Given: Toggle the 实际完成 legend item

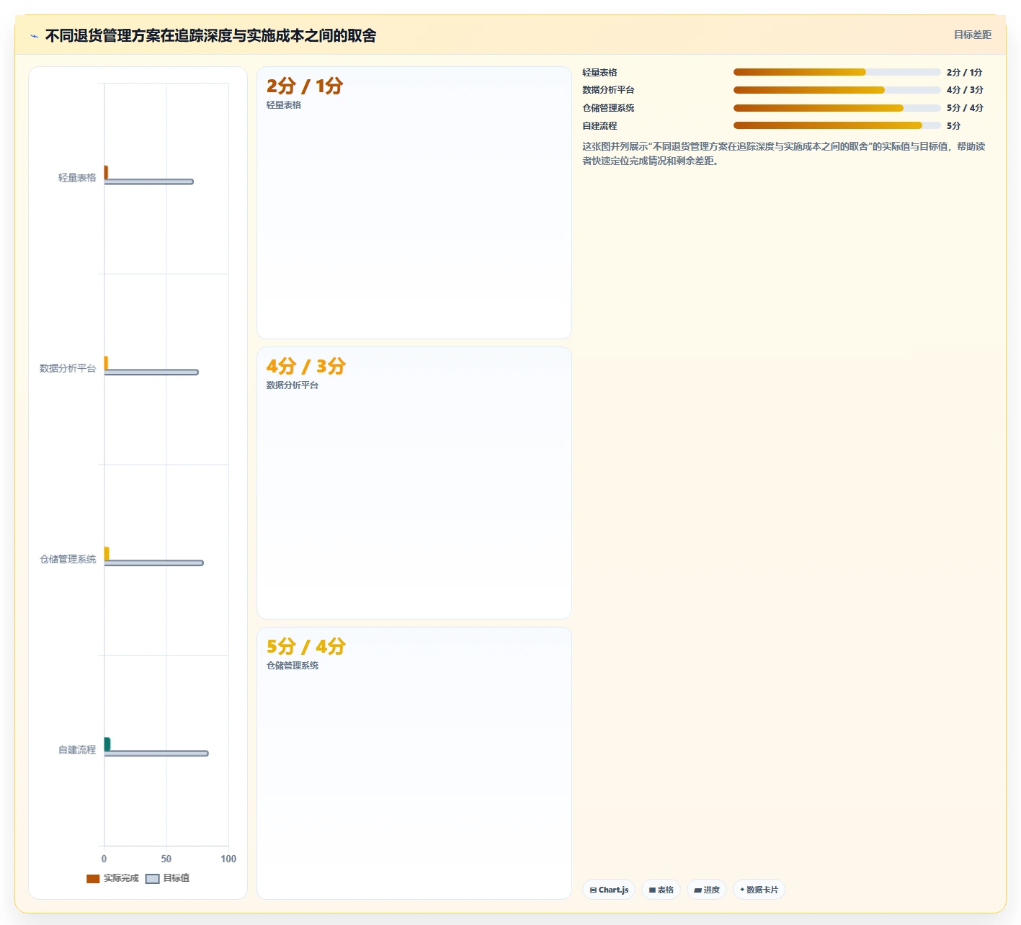Looking at the screenshot, I should pyautogui.click(x=112, y=878).
